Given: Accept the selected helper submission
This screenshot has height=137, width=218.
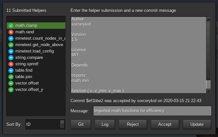Looking at the screenshot, I should point(165,124).
